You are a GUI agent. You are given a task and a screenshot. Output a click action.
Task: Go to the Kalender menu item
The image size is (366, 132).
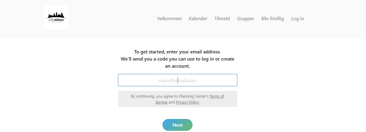pos(198,19)
